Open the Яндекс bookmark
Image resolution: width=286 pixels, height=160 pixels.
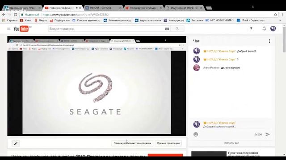41,20
